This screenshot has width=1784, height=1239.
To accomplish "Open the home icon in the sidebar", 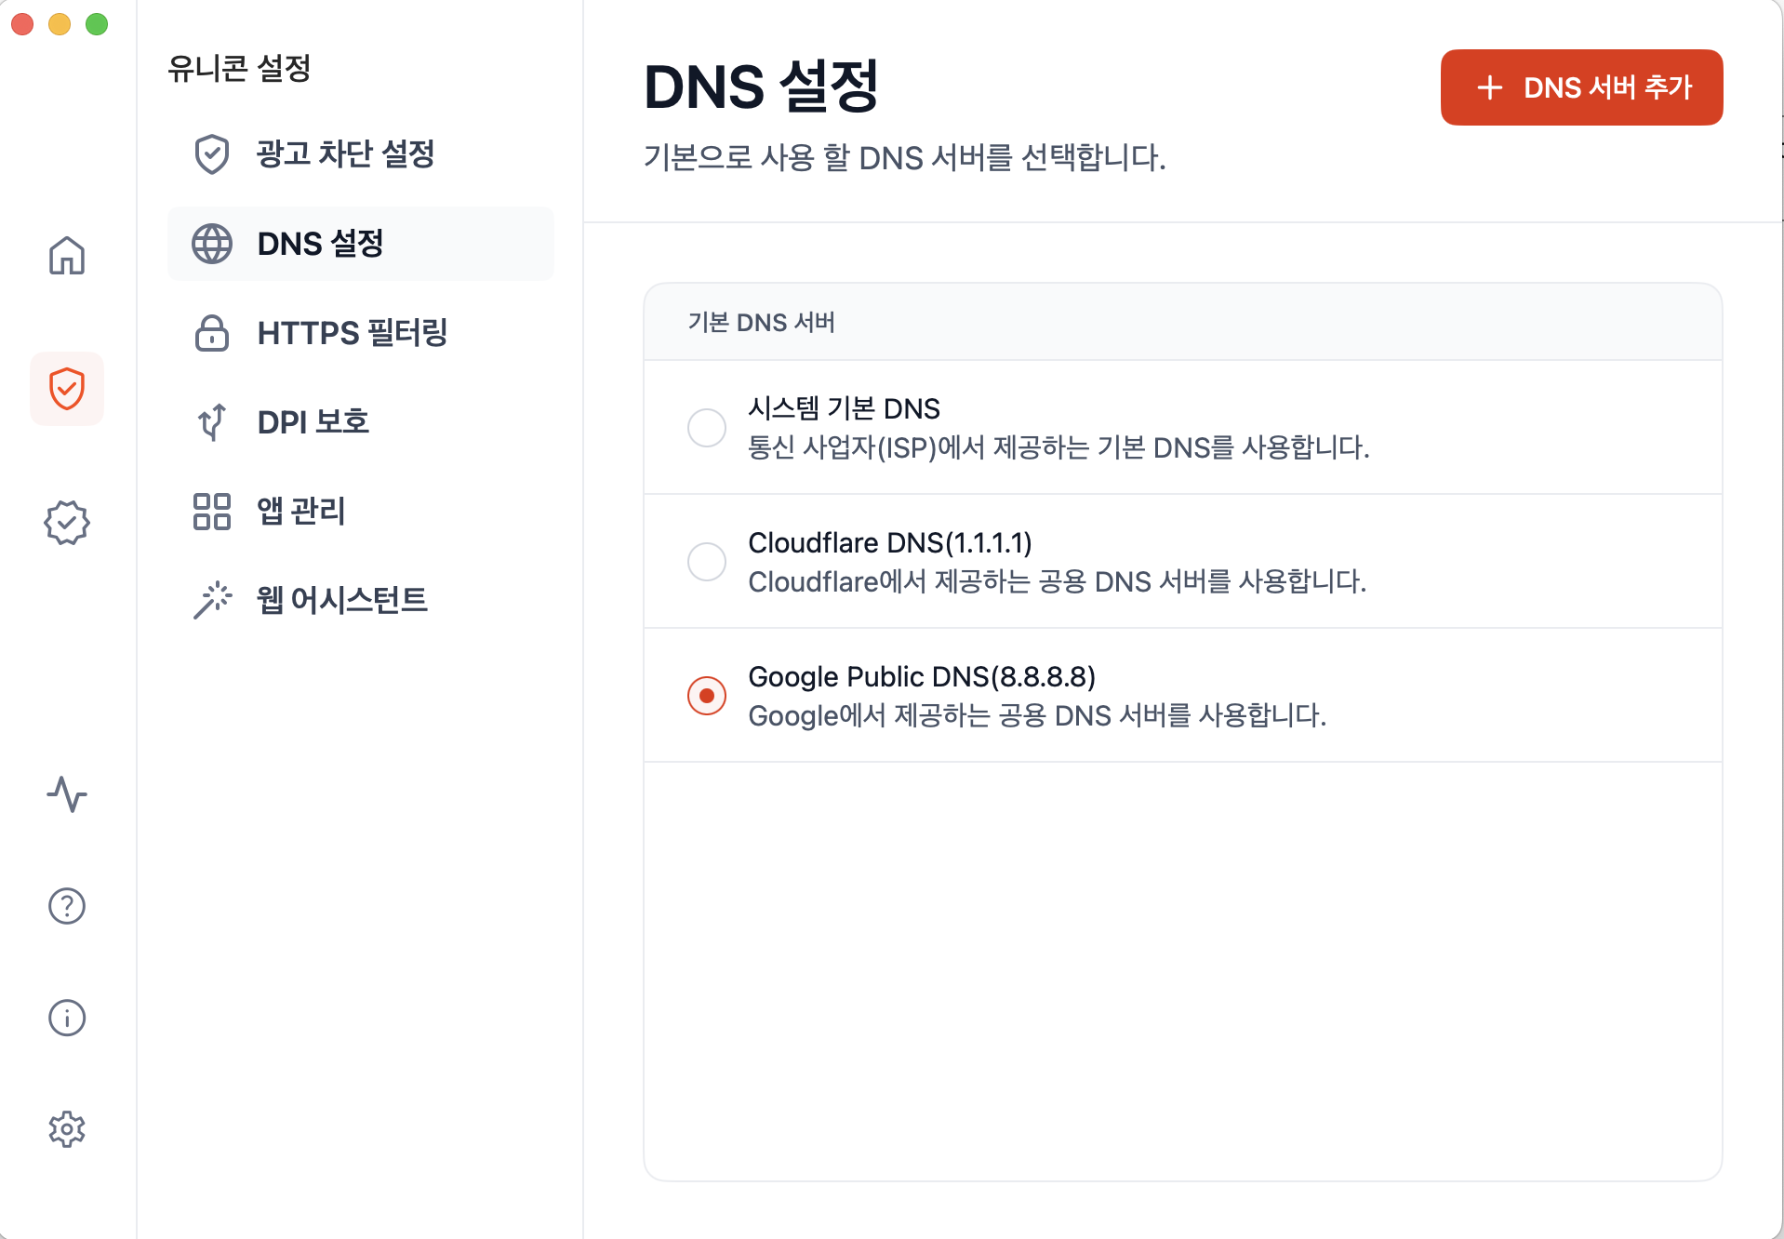I will pos(67,255).
